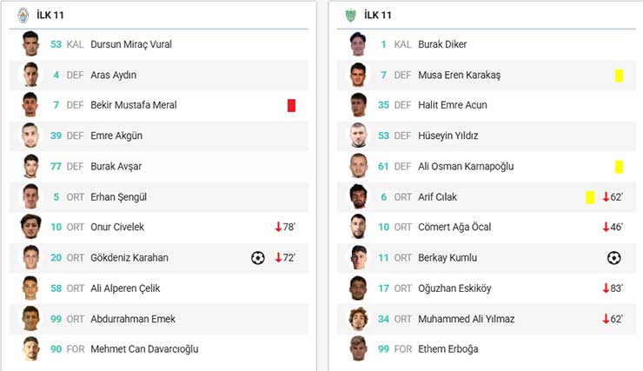Click the left team's crest icon
The width and height of the screenshot is (643, 371).
coord(23,15)
